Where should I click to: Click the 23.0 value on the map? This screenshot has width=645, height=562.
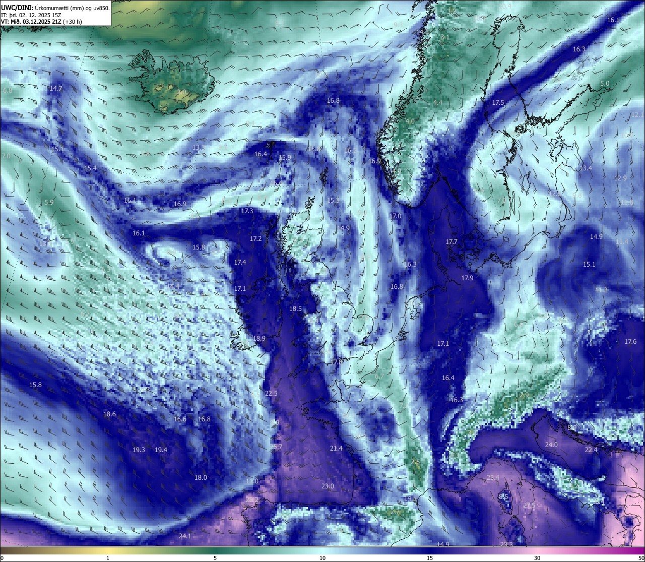[328, 486]
